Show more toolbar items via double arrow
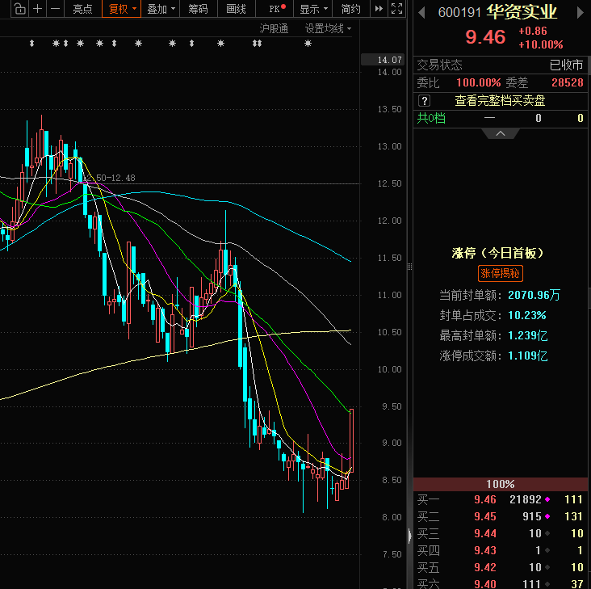 pos(379,8)
